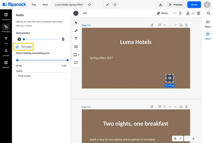Image resolution: width=213 pixels, height=143 pixels.
Task: Open the Motion settings
Action: [163, 13]
